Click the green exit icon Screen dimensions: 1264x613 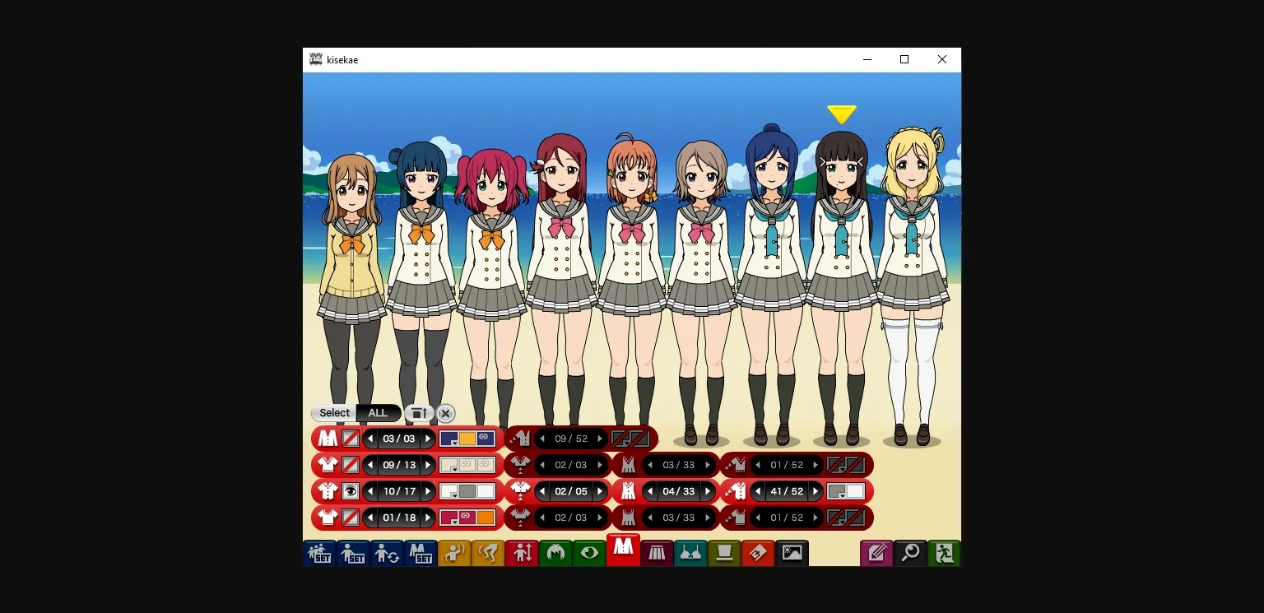(x=944, y=553)
